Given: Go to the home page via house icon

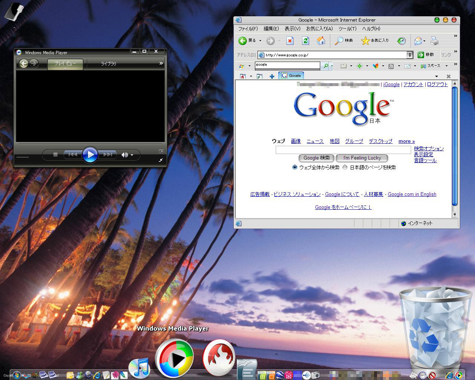Looking at the screenshot, I should (321, 40).
